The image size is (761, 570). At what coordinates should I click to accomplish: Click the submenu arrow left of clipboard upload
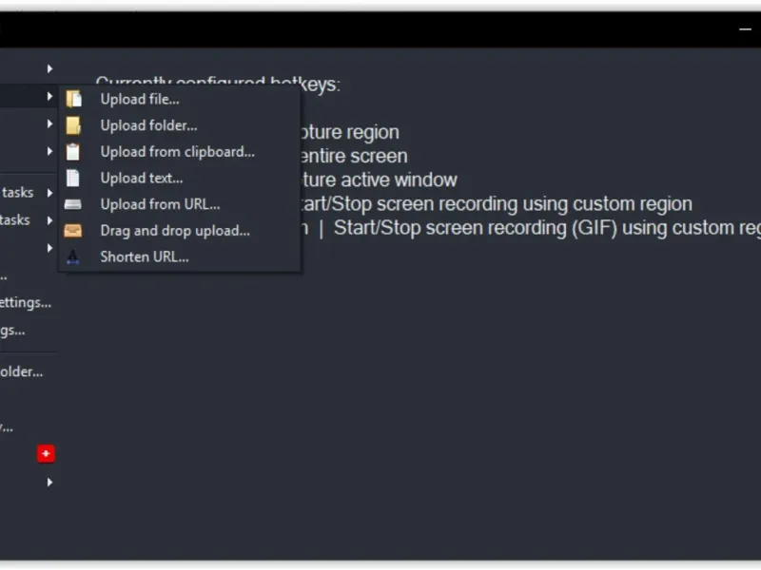pyautogui.click(x=49, y=151)
